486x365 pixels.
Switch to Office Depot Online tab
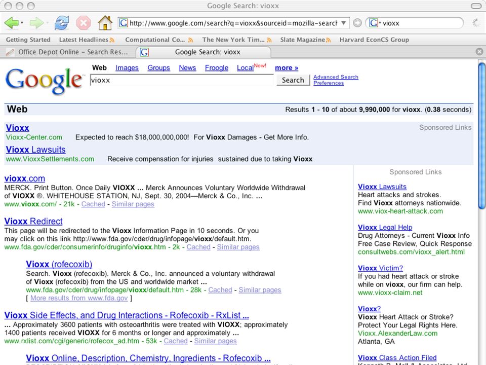(68, 52)
